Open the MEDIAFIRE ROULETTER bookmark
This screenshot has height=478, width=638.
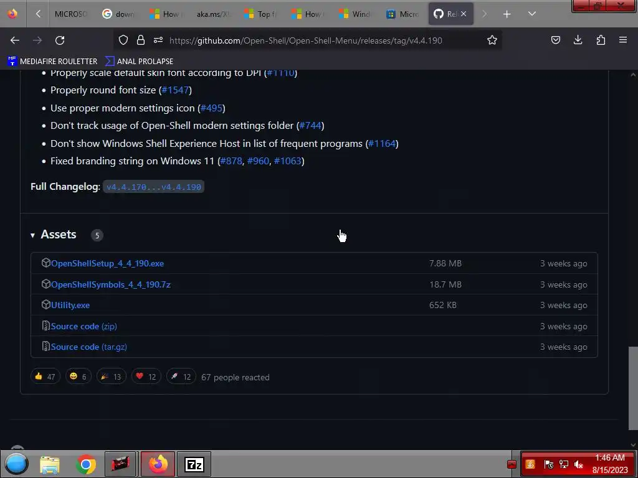coord(52,62)
